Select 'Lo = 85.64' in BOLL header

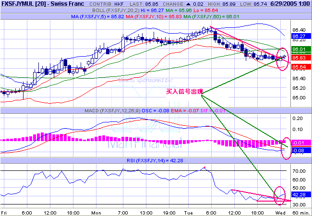[206, 11]
